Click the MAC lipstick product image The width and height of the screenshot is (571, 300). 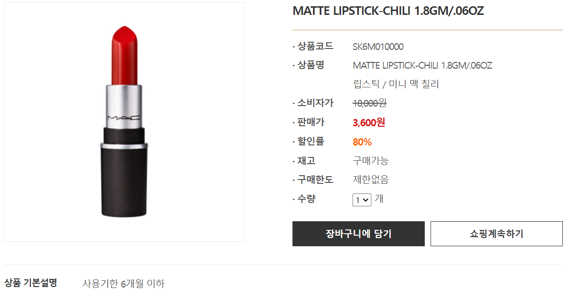click(x=124, y=121)
